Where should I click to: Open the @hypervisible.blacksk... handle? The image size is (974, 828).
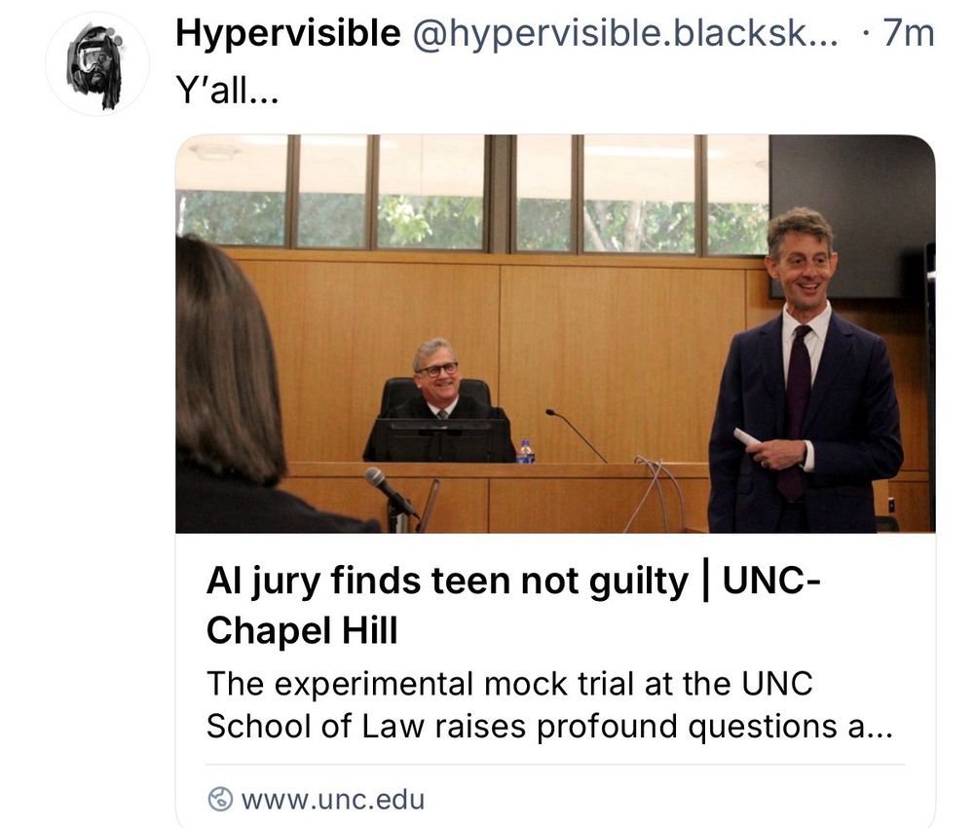click(625, 33)
